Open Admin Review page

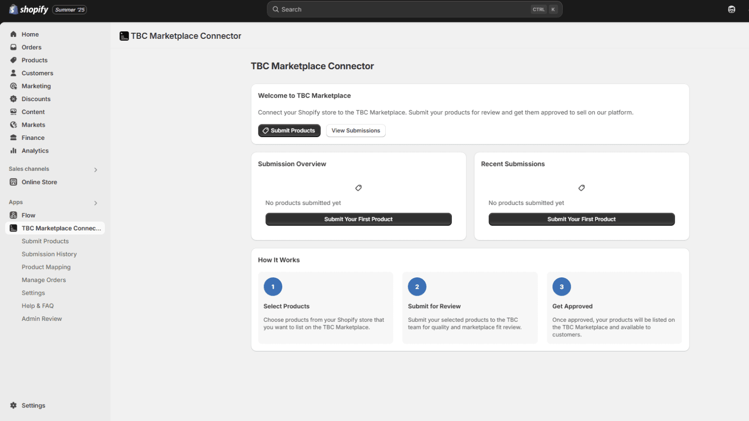click(42, 319)
